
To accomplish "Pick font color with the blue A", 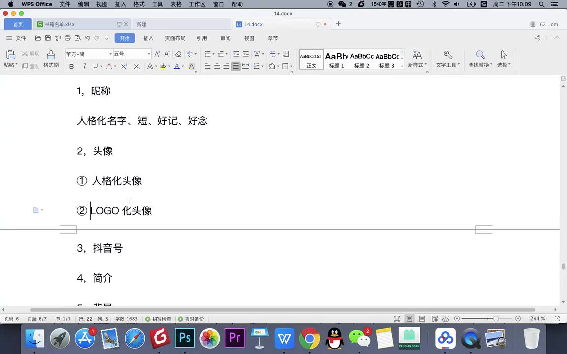I will click(177, 66).
